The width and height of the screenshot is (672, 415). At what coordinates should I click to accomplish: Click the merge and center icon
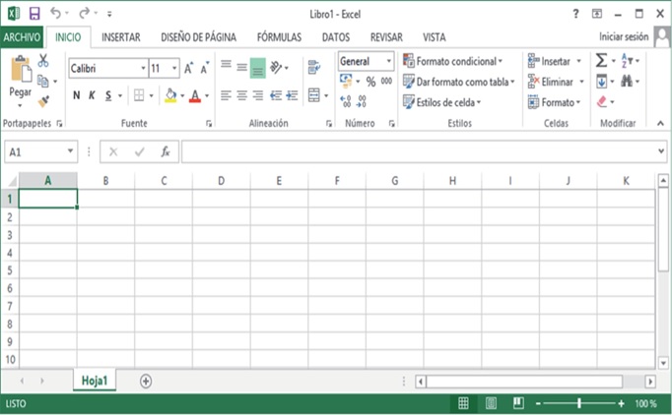click(x=314, y=95)
